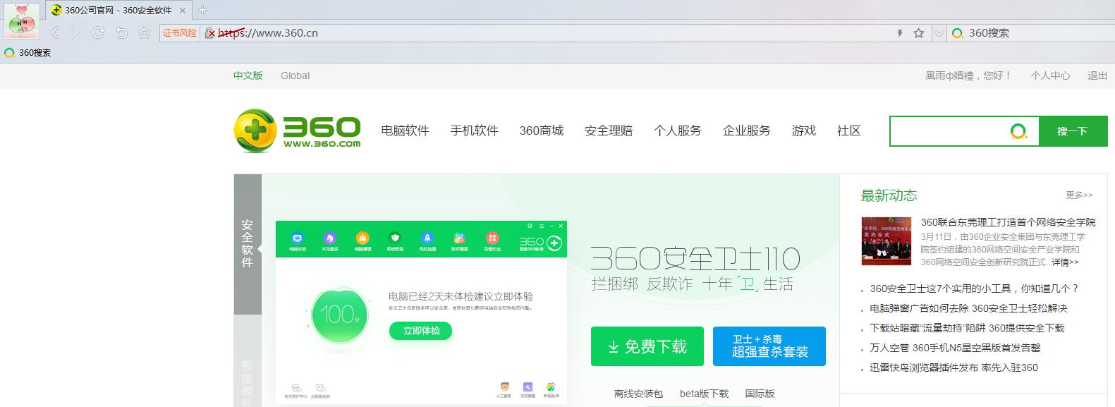This screenshot has height=407, width=1115.
Task: Click the favorites star beside undo icon
Action: click(145, 33)
